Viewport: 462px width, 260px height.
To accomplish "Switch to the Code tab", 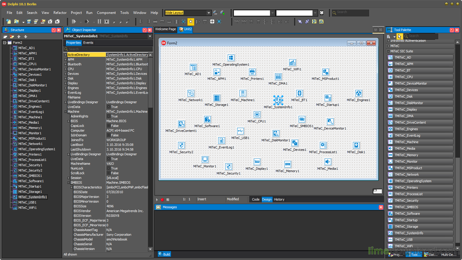I will tap(256, 199).
